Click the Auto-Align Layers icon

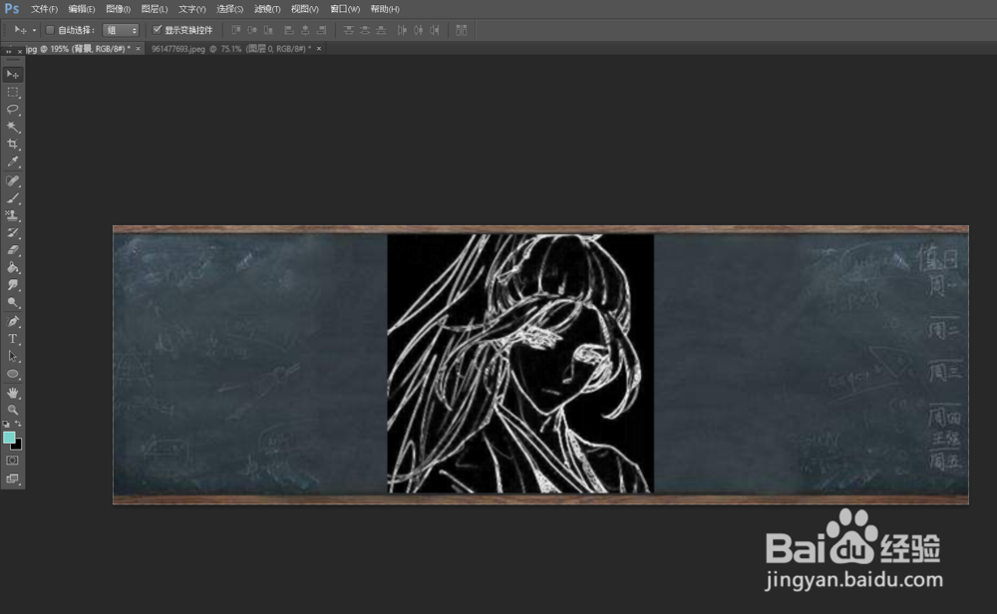click(462, 30)
